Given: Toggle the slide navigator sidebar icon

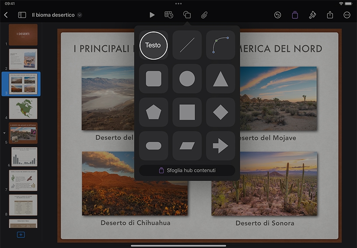Looking at the screenshot, I should [x=22, y=15].
